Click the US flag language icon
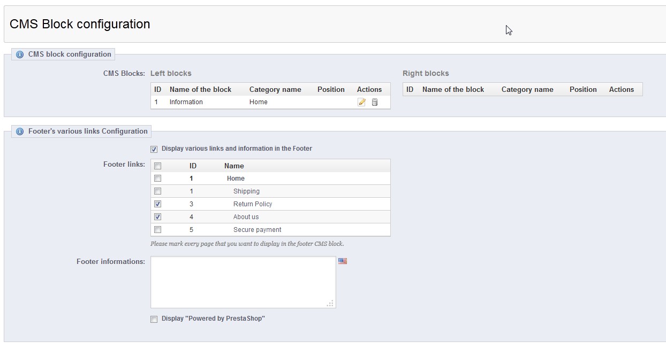 [x=343, y=261]
